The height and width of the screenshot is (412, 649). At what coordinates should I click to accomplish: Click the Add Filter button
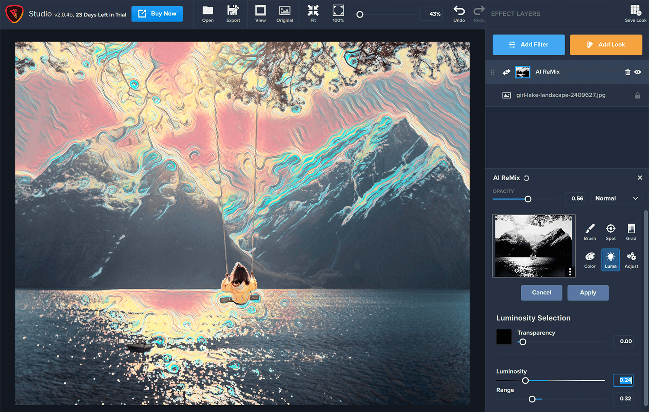click(529, 45)
